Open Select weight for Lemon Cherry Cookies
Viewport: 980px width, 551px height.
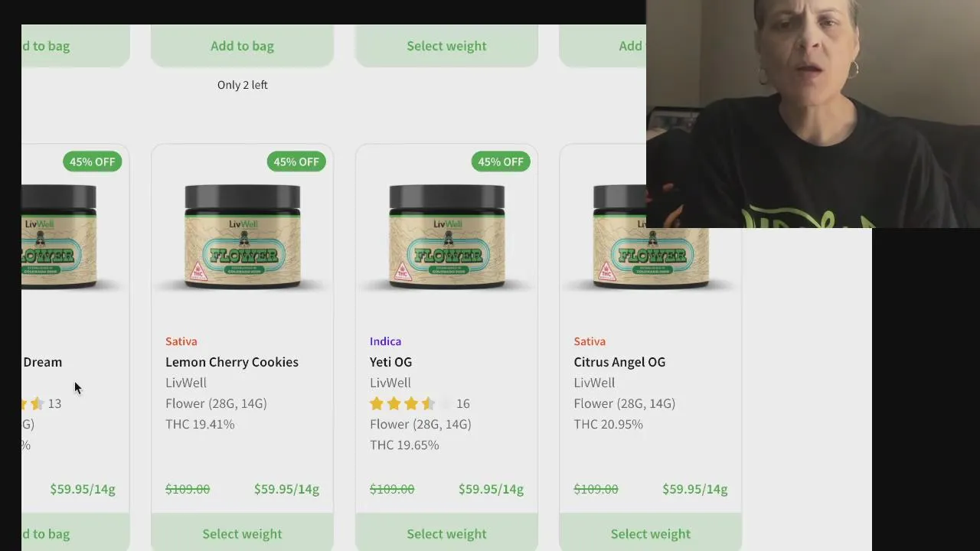pyautogui.click(x=242, y=533)
